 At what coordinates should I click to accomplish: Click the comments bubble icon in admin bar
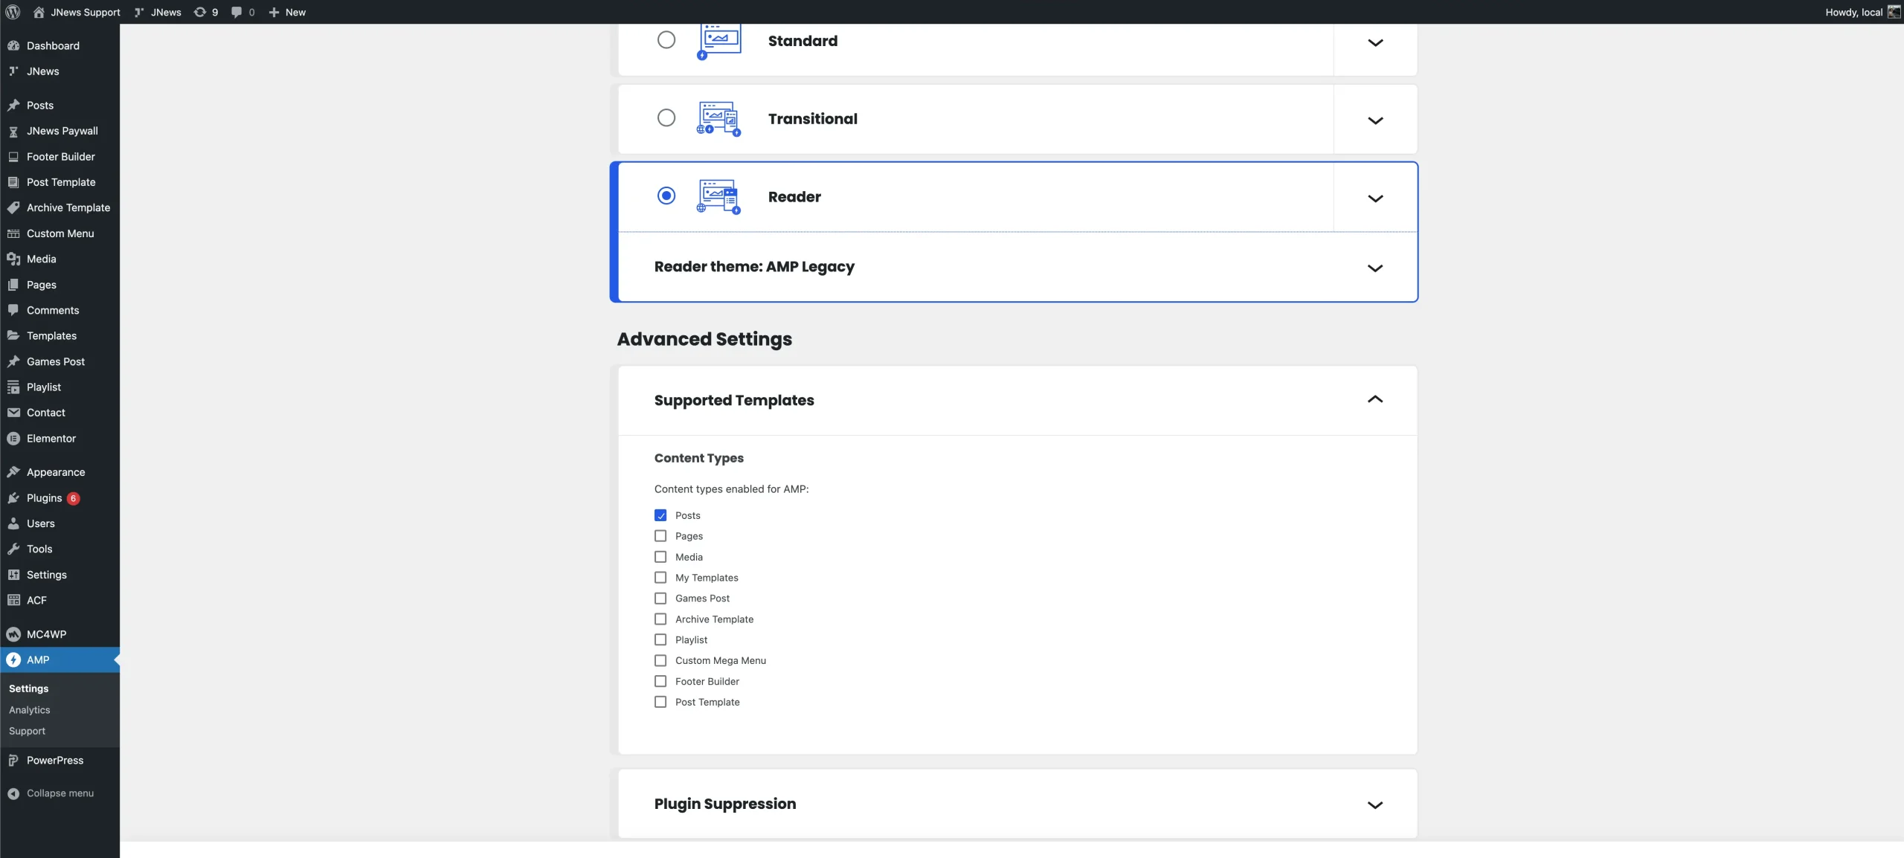point(237,12)
